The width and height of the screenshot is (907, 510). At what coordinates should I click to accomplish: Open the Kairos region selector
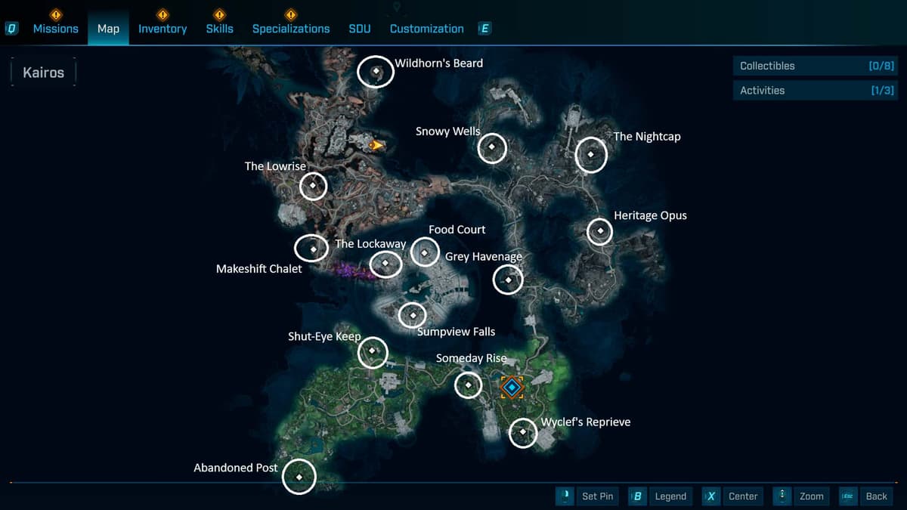point(44,73)
